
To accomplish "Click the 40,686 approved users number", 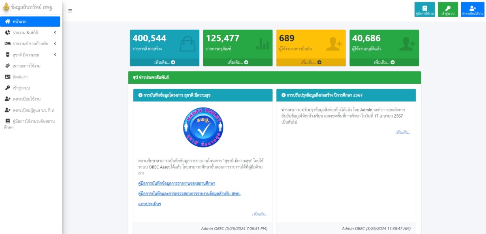I will tap(367, 38).
